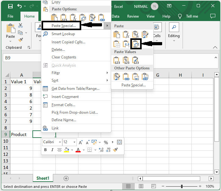Click center align icon in mini toolbar
The image size is (221, 191).
pyautogui.click(x=59, y=150)
